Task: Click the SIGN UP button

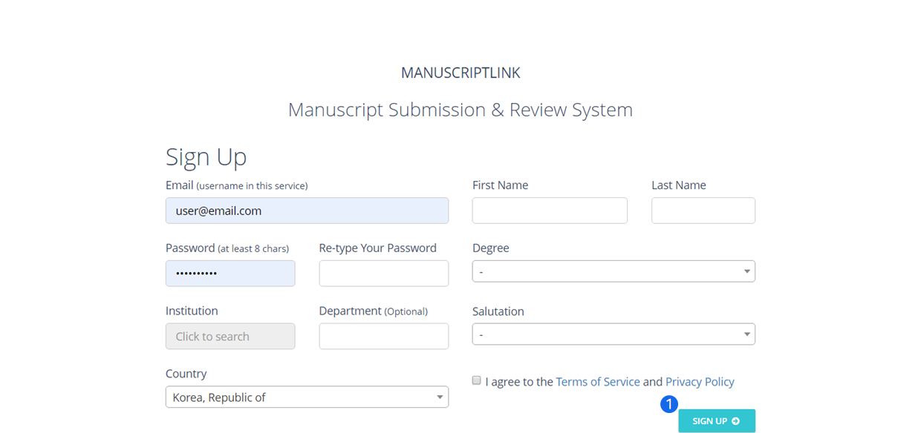Action: (717, 421)
